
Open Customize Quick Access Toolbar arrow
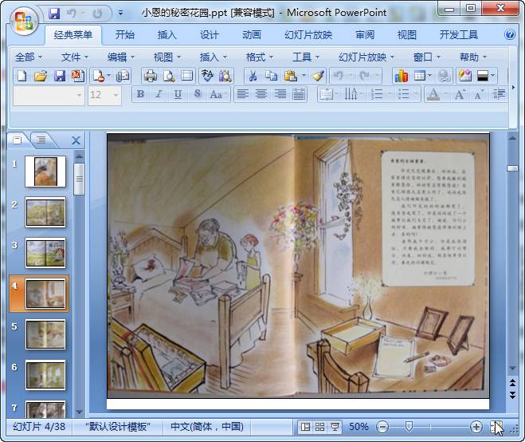pyautogui.click(x=120, y=13)
